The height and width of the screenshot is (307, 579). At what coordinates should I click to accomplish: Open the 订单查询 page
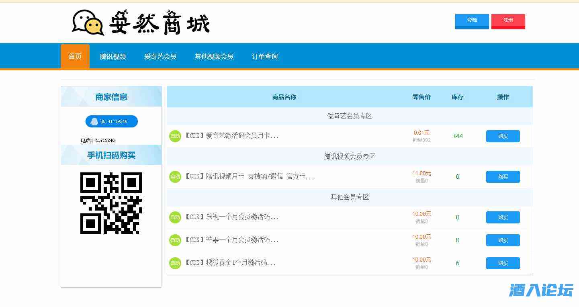(x=264, y=57)
